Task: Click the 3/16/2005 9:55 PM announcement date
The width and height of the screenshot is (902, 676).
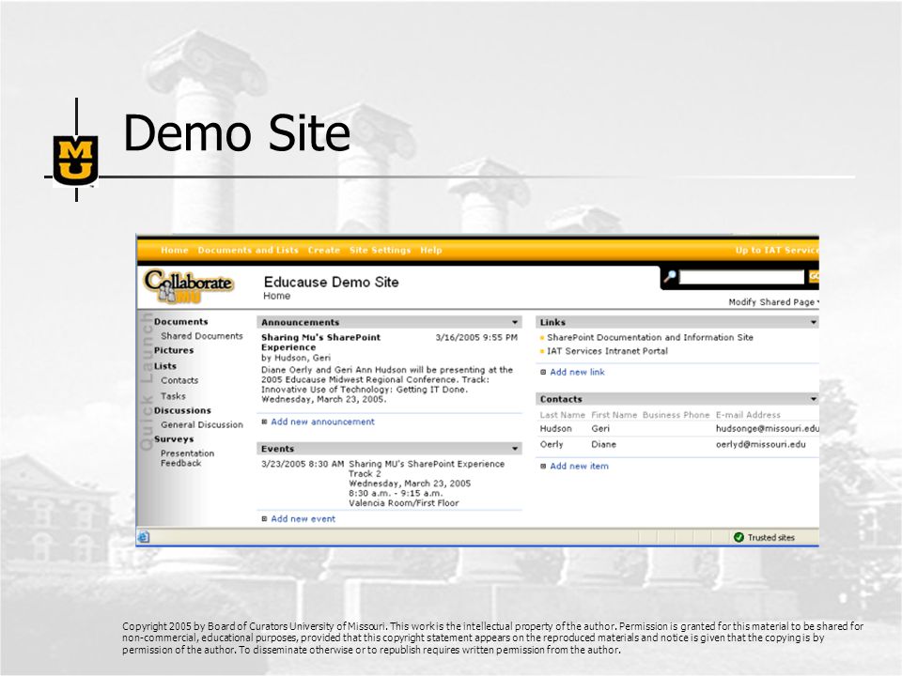Action: coord(476,337)
